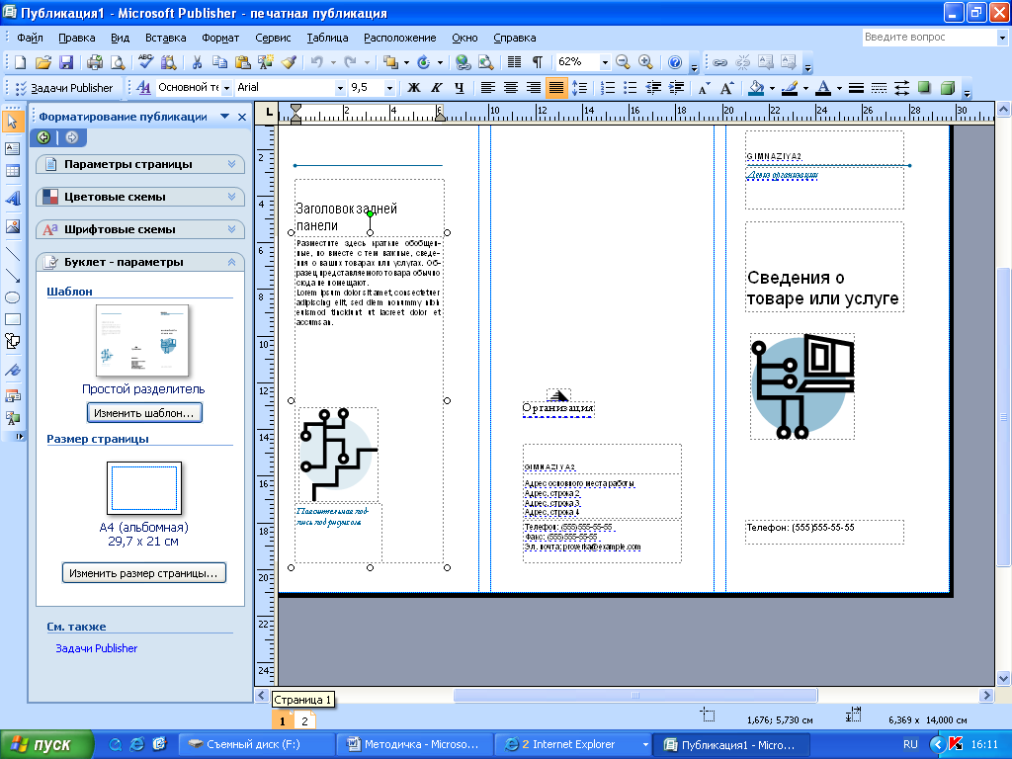This screenshot has width=1012, height=759.
Task: Zoom out with the minus magnifier
Action: 623,62
